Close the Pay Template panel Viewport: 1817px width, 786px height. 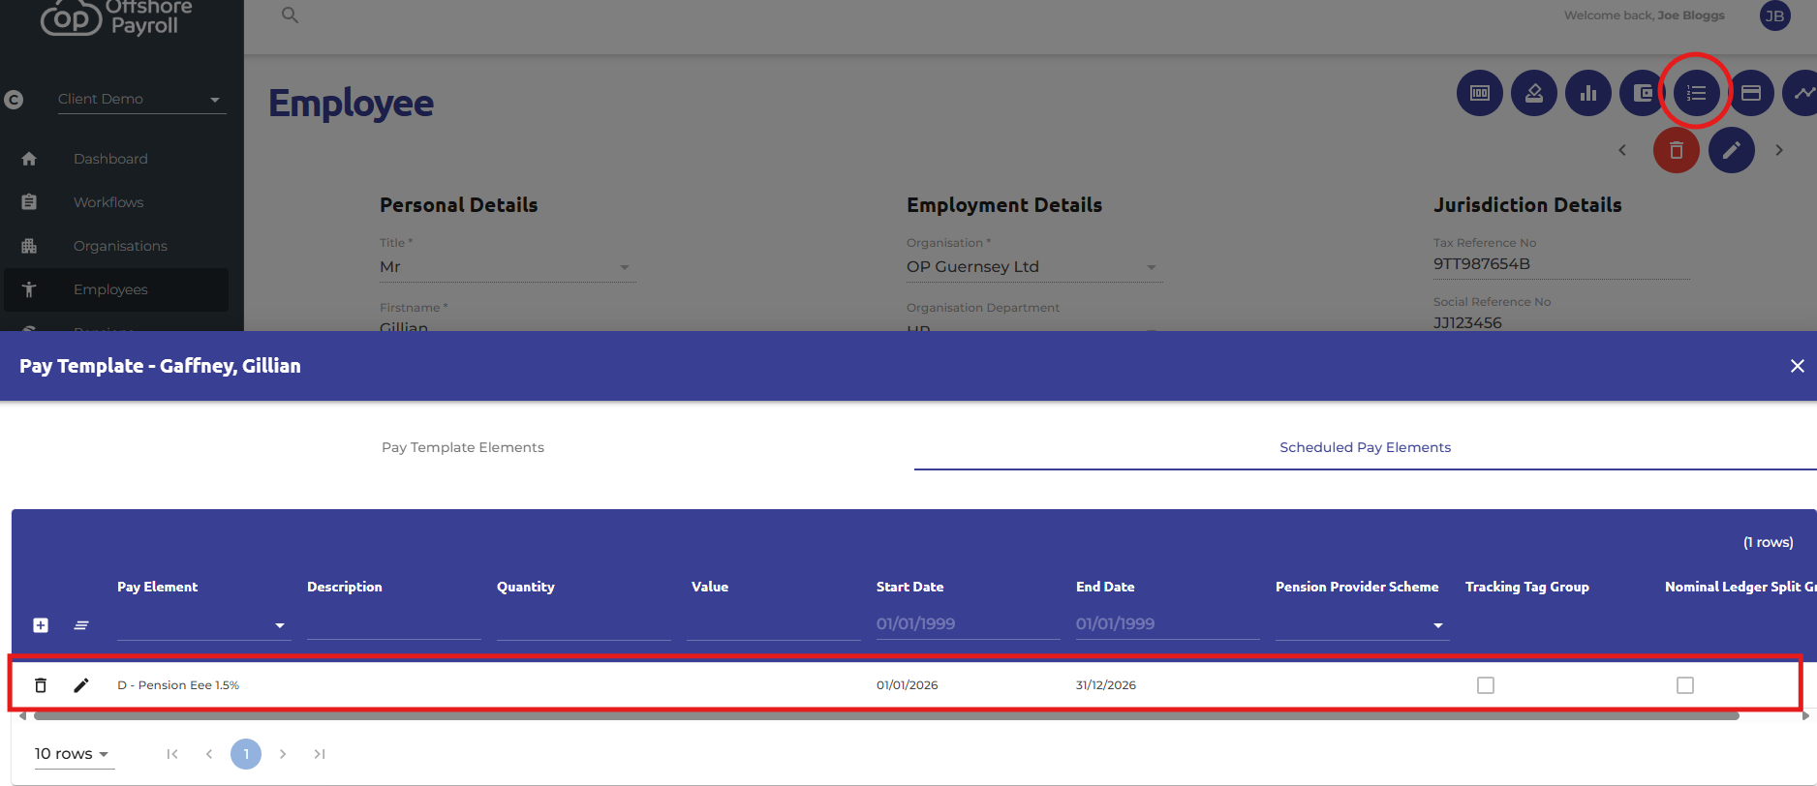click(1798, 366)
